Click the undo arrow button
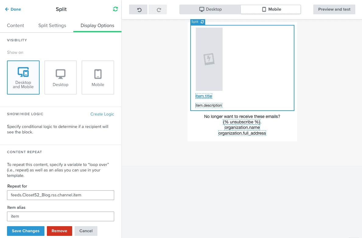This screenshot has width=362, height=238. [139, 9]
